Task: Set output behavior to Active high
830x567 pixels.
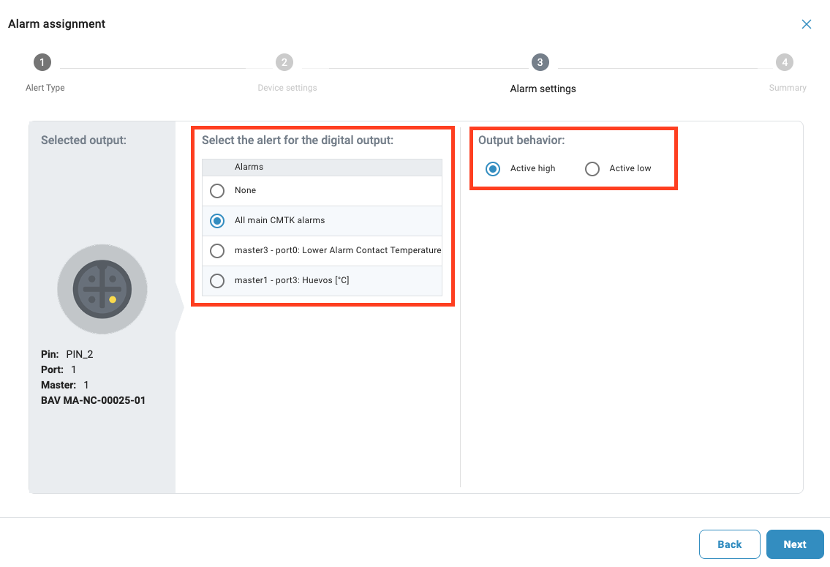Action: [x=494, y=169]
